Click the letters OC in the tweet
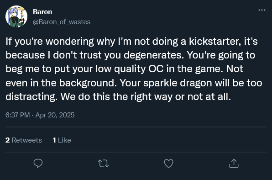Viewport: 272px width, 180px height. coord(156,69)
